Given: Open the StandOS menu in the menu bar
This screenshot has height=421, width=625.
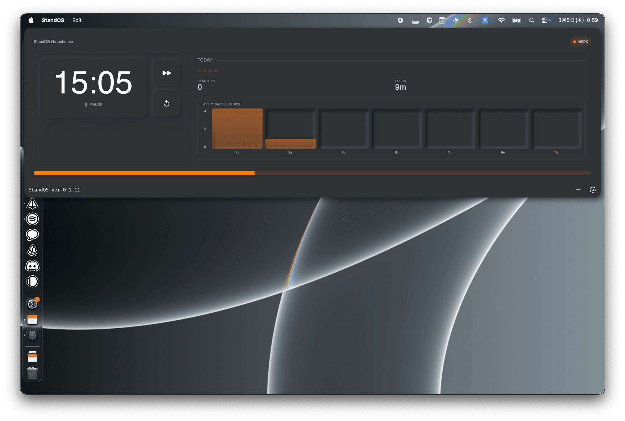Looking at the screenshot, I should (53, 20).
